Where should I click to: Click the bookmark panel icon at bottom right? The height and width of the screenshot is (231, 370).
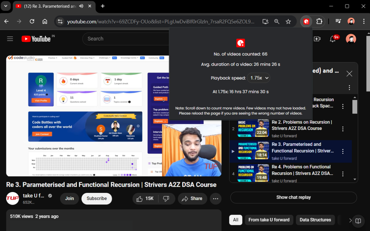tap(358, 221)
